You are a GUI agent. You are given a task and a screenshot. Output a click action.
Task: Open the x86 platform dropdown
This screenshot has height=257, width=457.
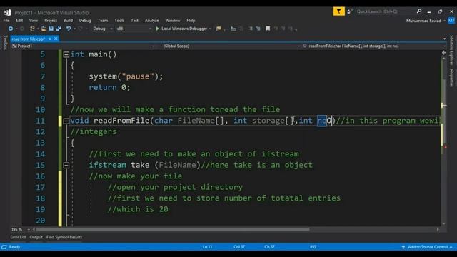(134, 29)
